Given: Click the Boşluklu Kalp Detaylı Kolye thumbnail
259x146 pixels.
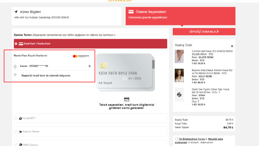Looking at the screenshot, I should (179, 76).
